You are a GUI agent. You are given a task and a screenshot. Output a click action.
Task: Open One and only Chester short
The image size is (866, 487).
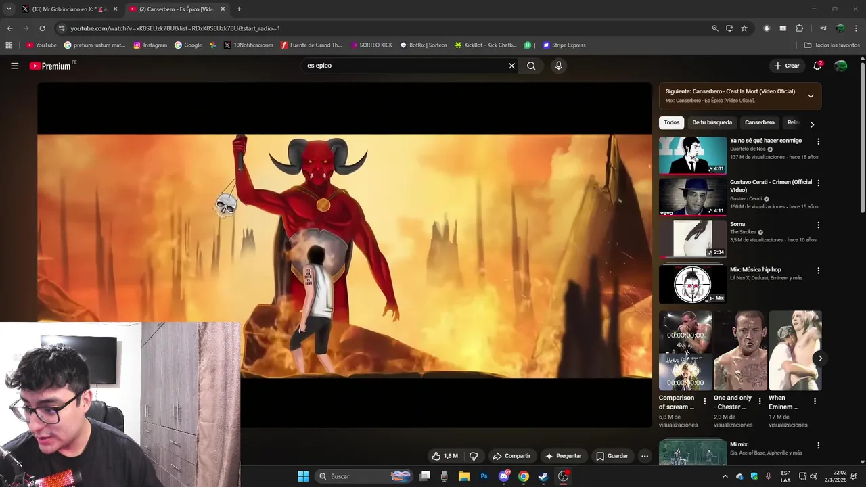740,350
